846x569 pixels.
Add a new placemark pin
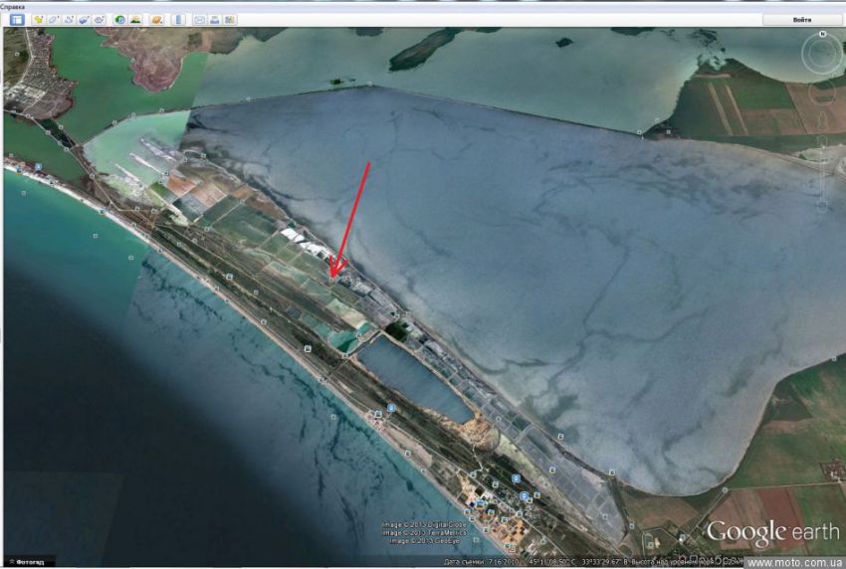38,20
